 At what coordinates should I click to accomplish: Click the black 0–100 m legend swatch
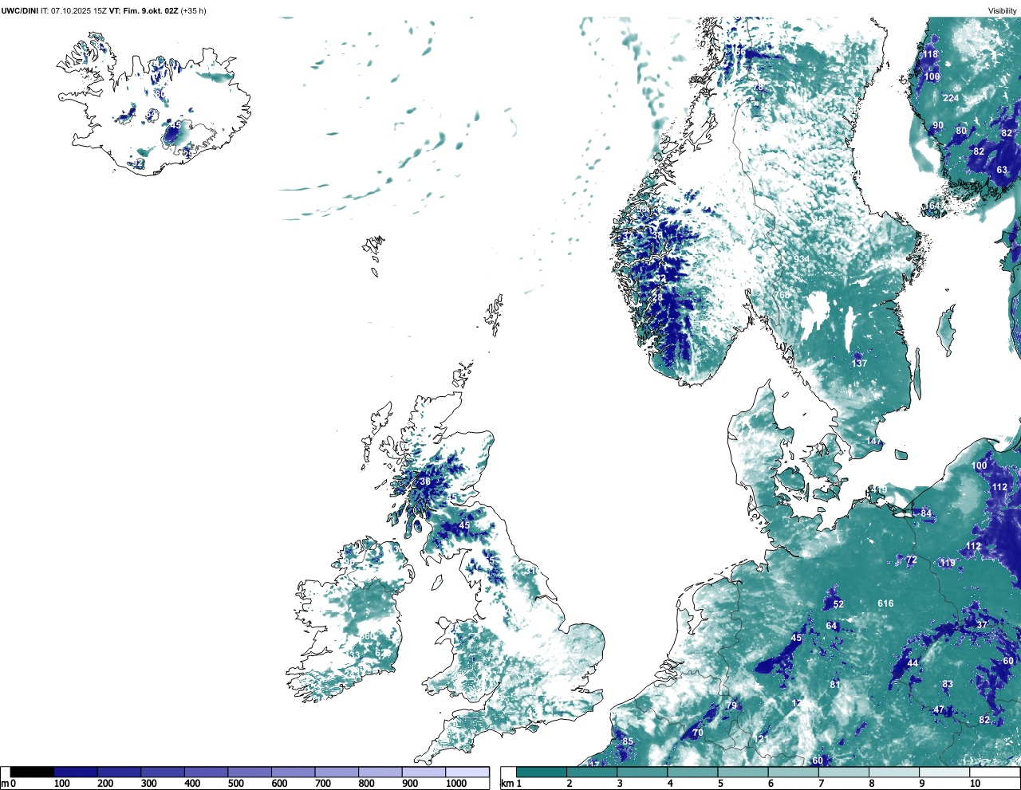click(33, 772)
